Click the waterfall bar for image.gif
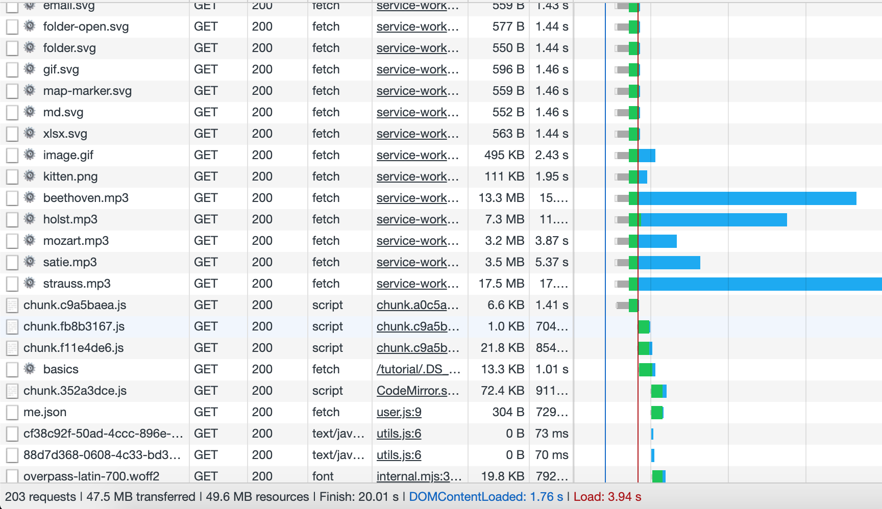Screen dimensions: 882x509 [647, 156]
